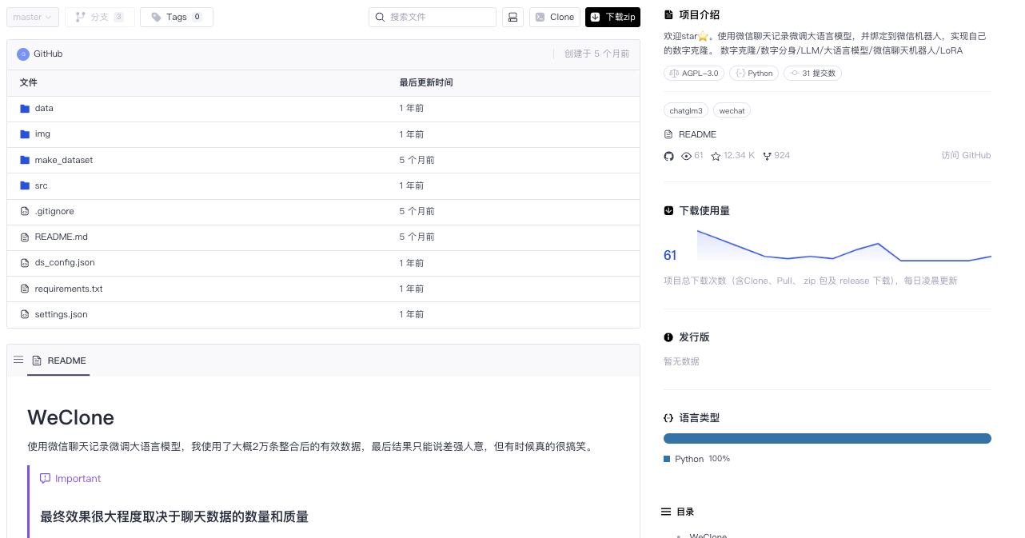Click the Python language percentage bar
This screenshot has width=1025, height=538.
828,438
